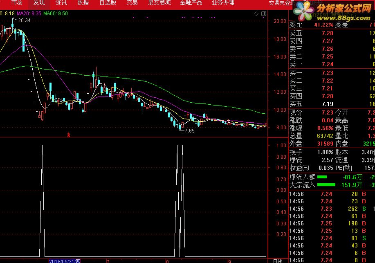Click the 8.00 price axis label
Image resolution: width=375 pixels, height=263 pixels.
coord(281,128)
